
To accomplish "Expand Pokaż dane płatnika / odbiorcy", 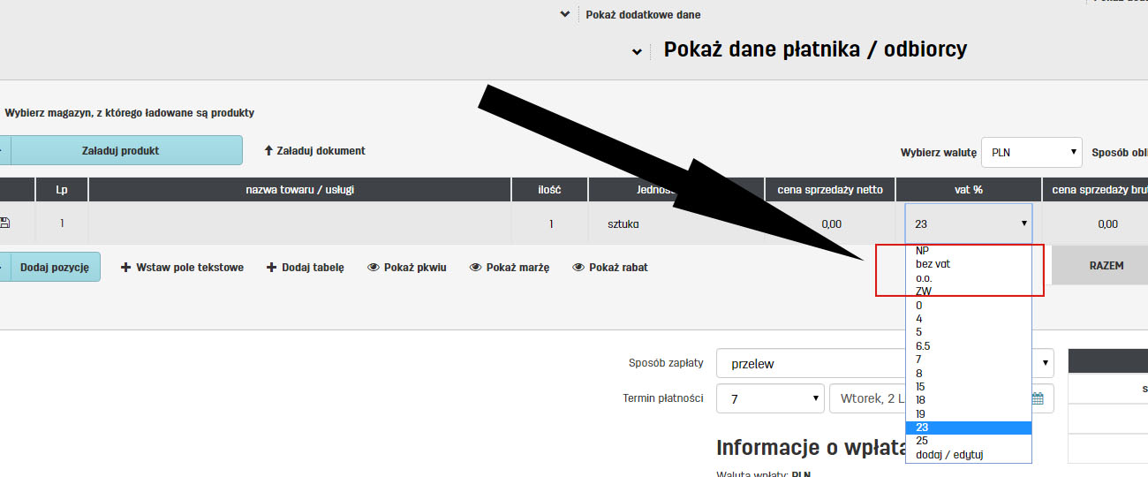I will (636, 51).
